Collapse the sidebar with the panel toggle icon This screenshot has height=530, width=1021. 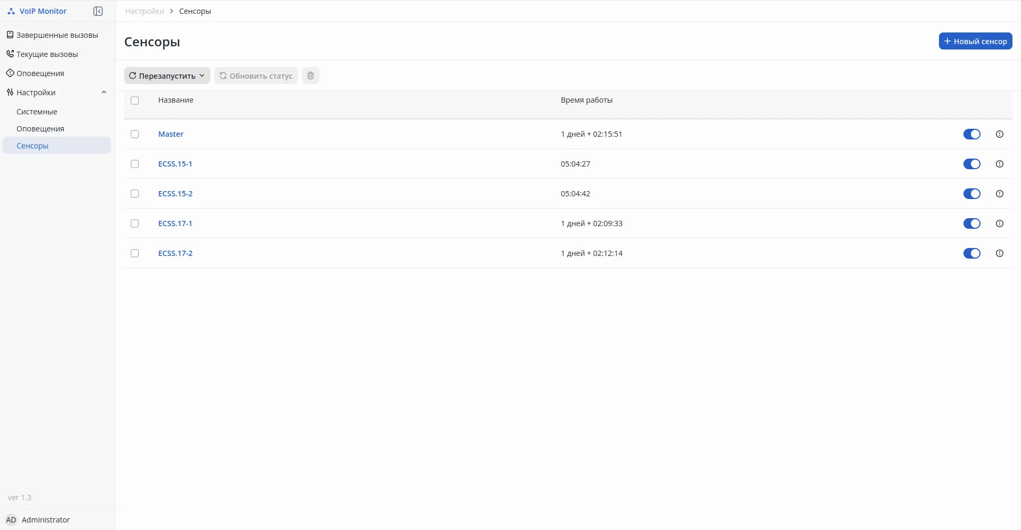98,11
